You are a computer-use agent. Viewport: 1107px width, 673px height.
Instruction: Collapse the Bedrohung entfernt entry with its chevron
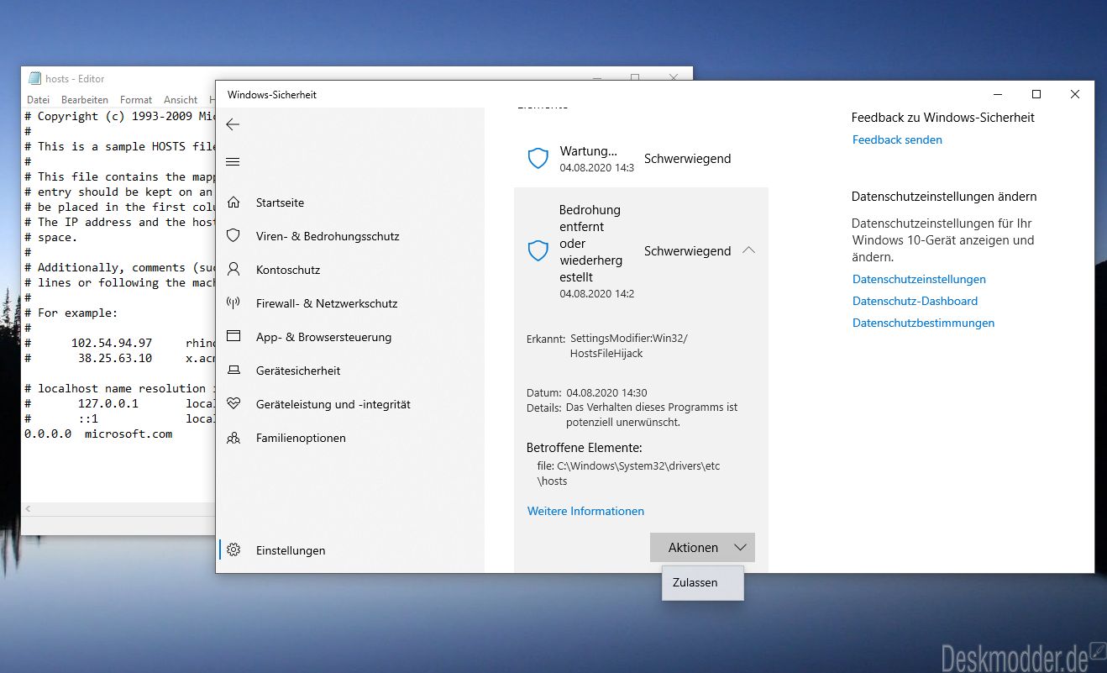click(749, 250)
